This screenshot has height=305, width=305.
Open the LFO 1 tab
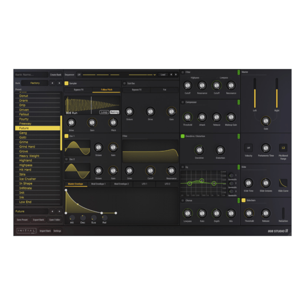(x=145, y=184)
